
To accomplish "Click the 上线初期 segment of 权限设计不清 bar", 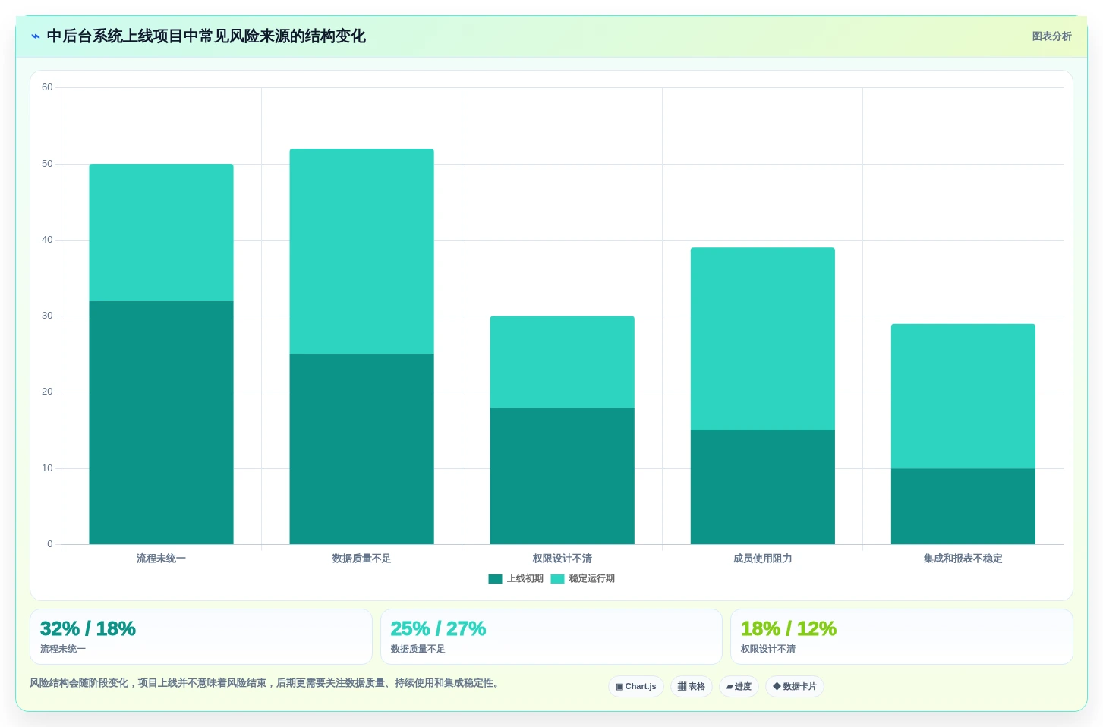I will (x=562, y=476).
